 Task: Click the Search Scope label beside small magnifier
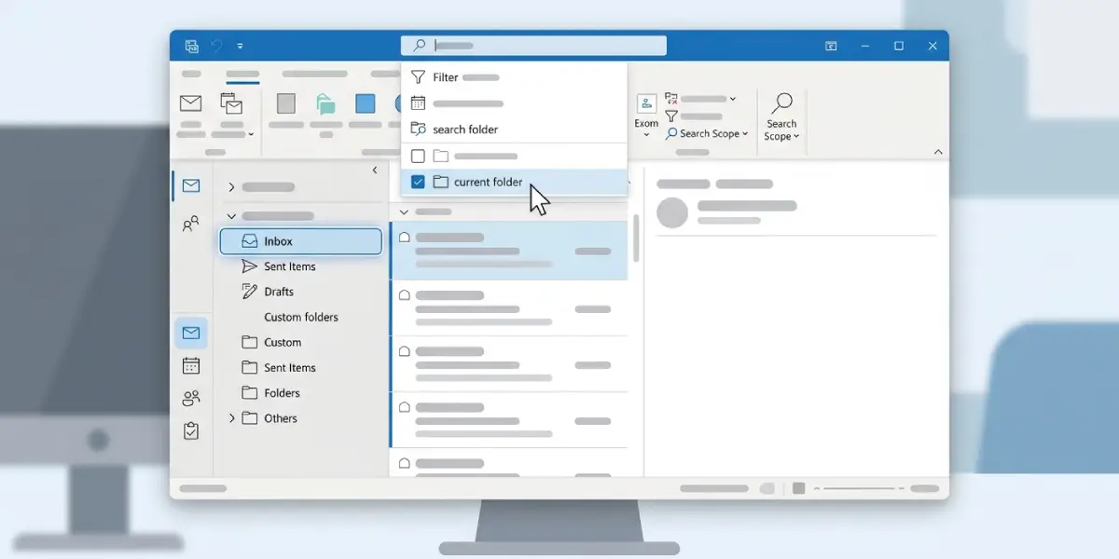point(709,134)
